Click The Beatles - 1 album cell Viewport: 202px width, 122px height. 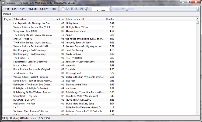click(21, 58)
